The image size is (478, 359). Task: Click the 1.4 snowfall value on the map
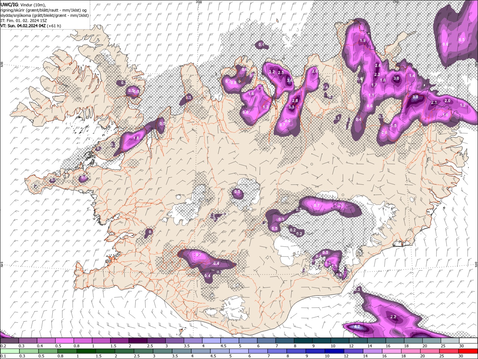412,76
